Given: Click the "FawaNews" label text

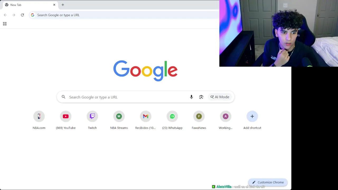Looking at the screenshot, I should (199, 128).
